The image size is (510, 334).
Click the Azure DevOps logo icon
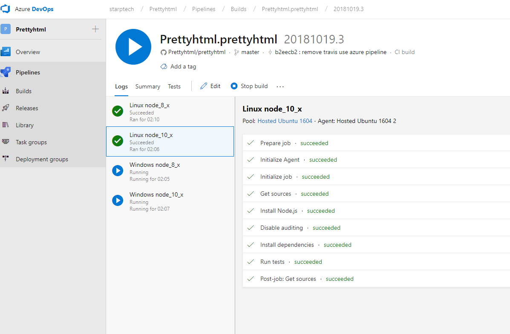tap(6, 9)
